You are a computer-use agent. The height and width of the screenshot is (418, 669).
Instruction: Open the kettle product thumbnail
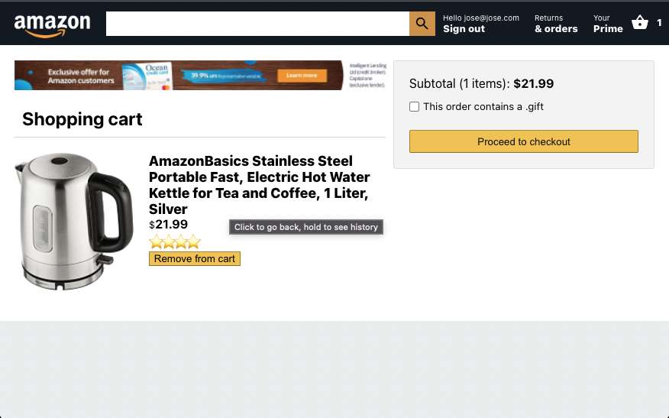click(74, 222)
